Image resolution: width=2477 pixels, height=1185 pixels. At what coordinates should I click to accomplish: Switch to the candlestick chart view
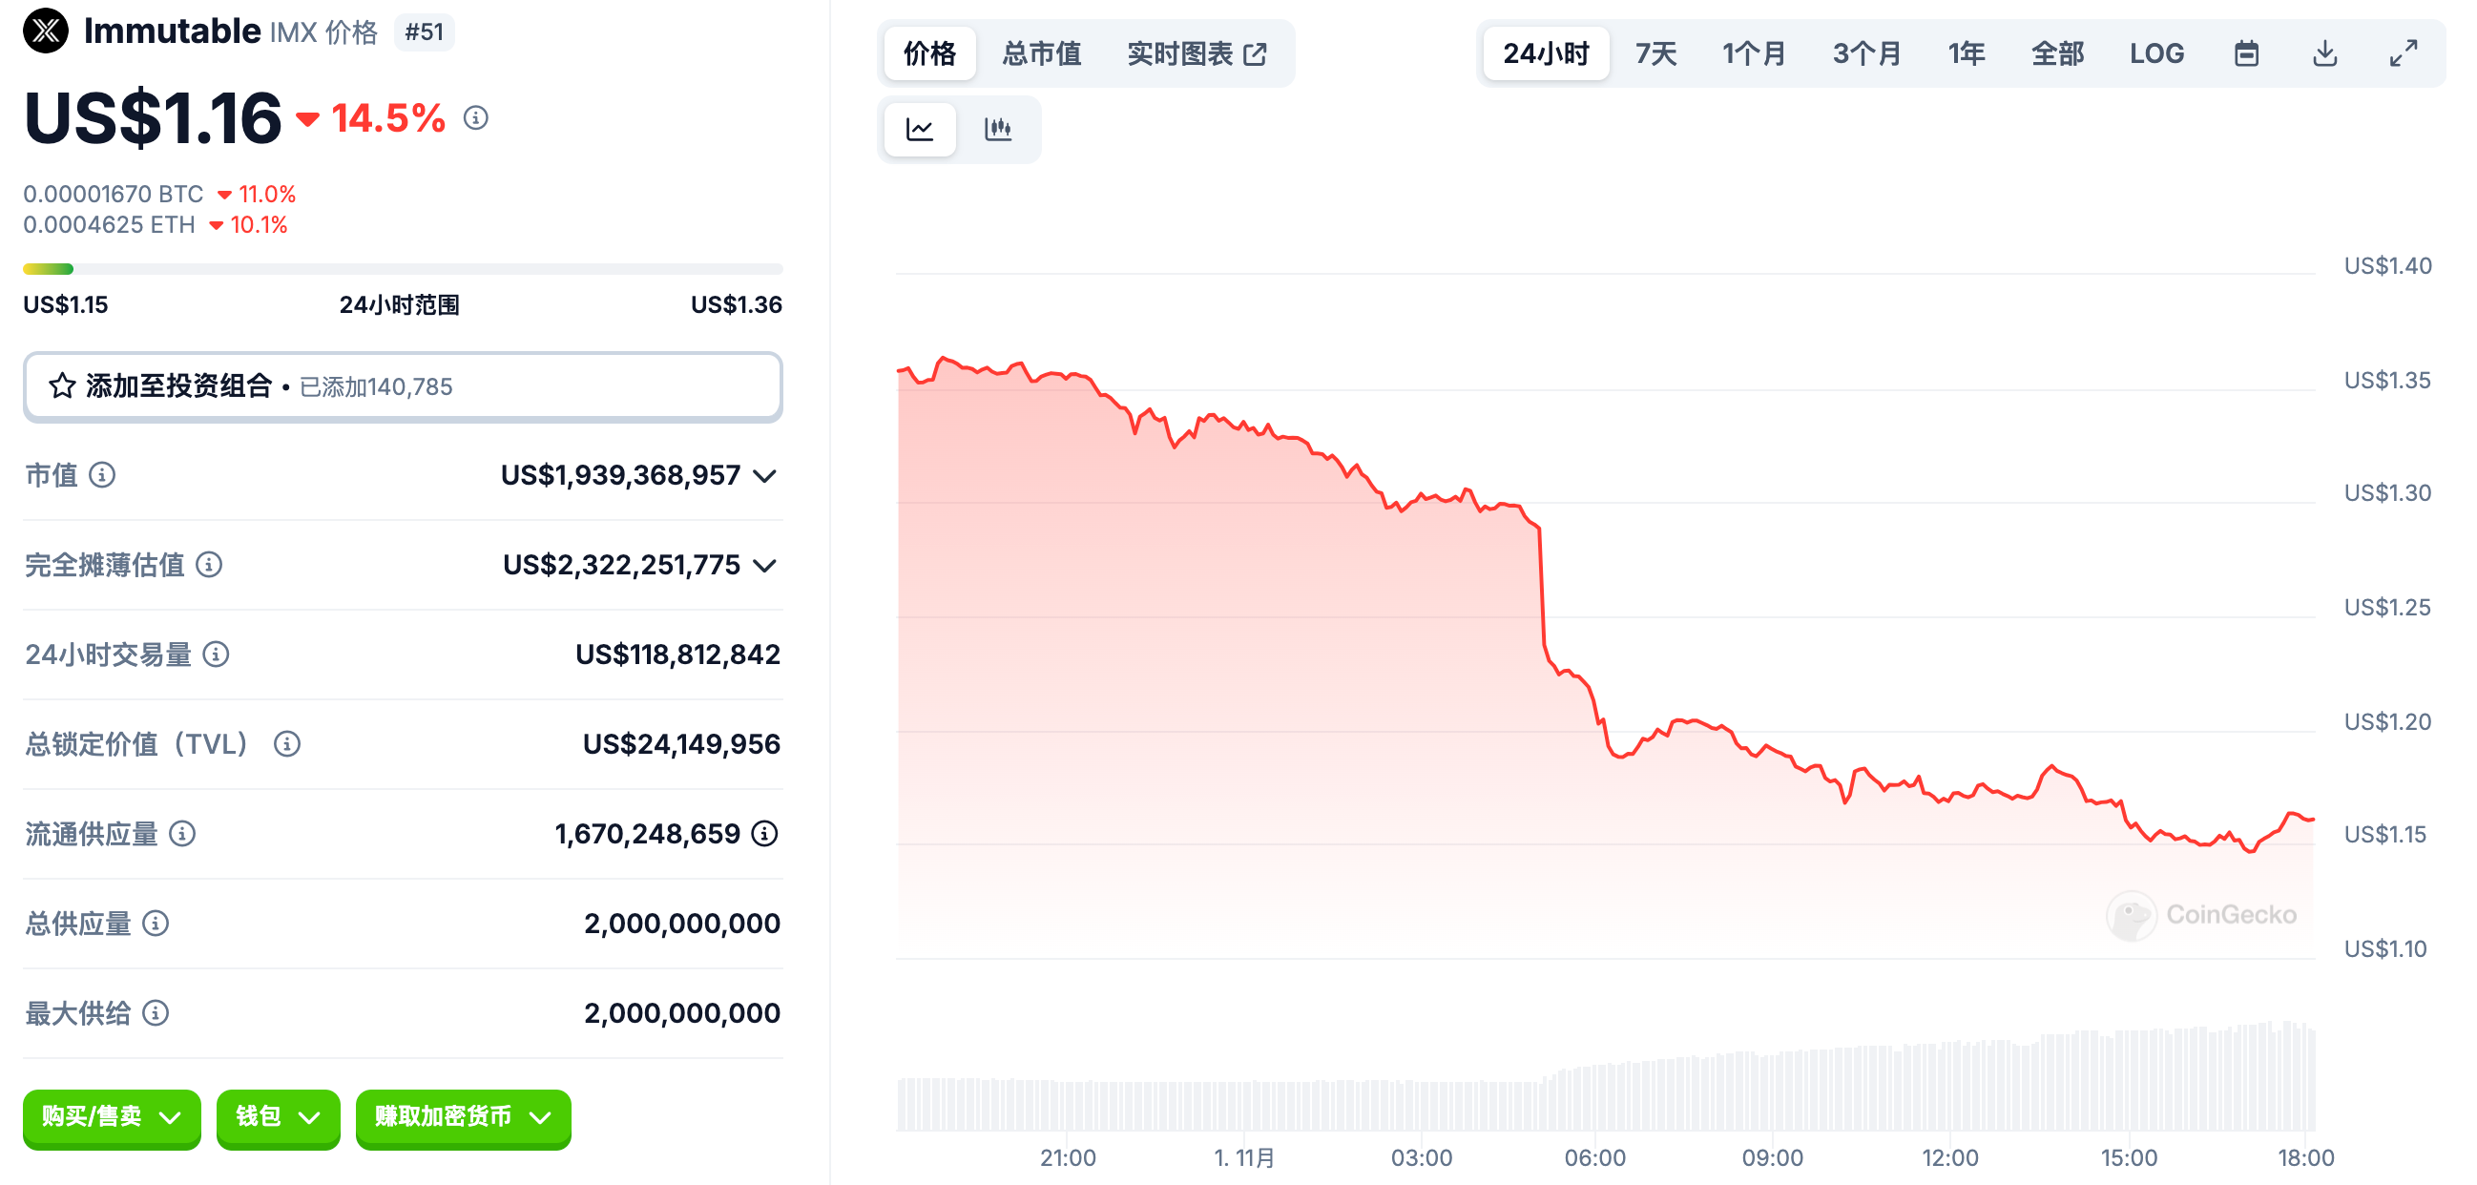click(997, 129)
